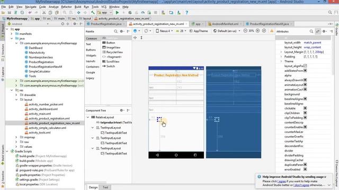Run the app with the green play button
This screenshot has height=190, width=339.
[117, 13]
